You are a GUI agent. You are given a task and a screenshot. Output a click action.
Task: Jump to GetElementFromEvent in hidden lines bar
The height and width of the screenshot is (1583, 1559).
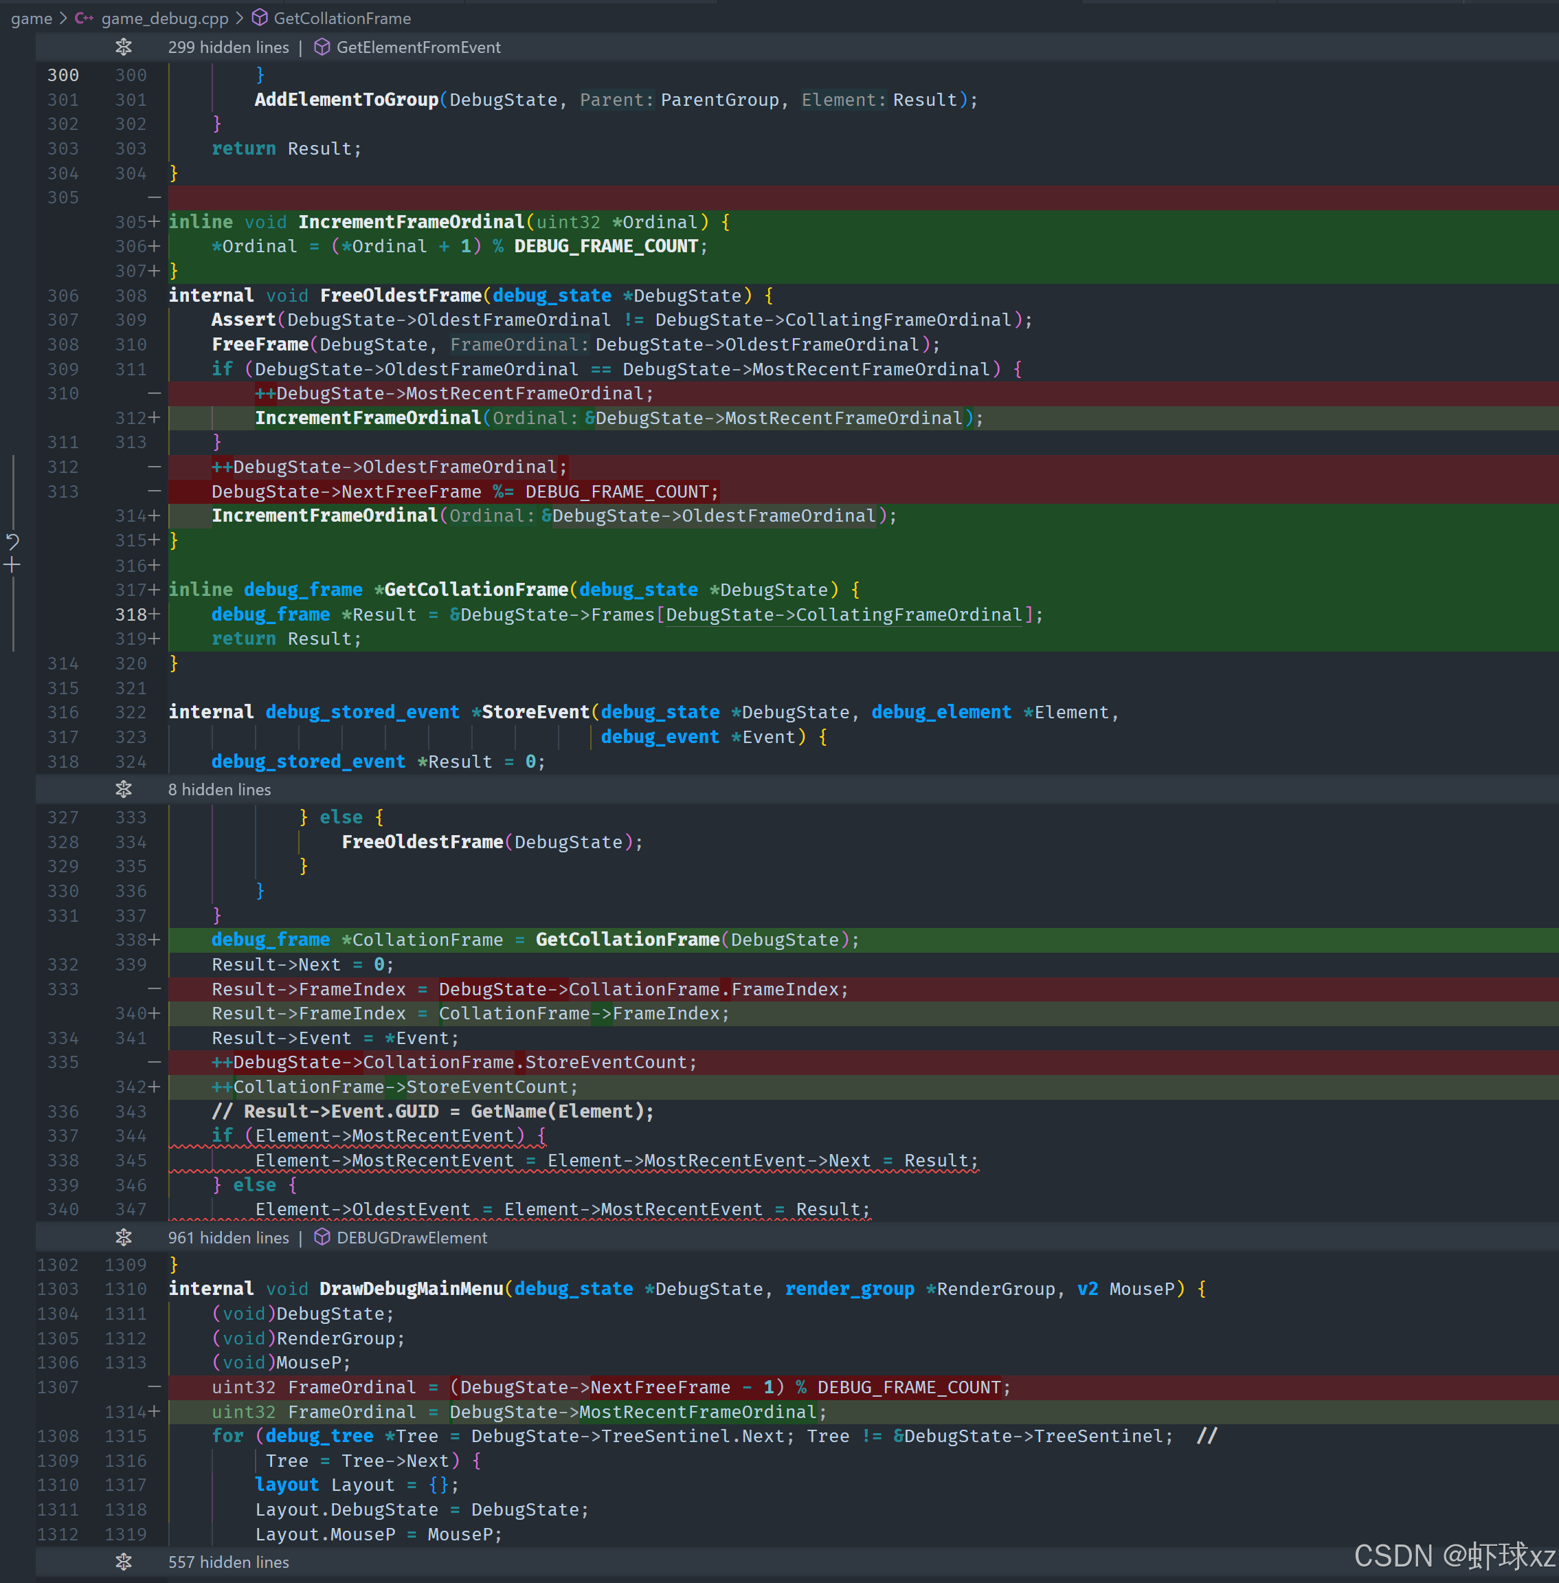click(418, 47)
